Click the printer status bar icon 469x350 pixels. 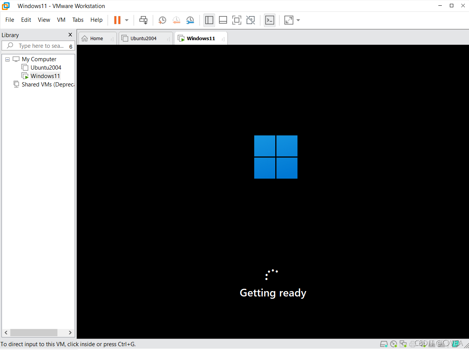tap(412, 344)
